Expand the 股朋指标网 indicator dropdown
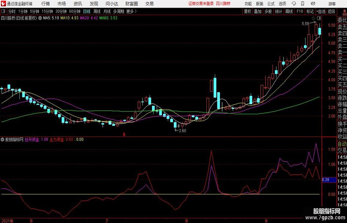The image size is (347, 223). (x=3, y=140)
